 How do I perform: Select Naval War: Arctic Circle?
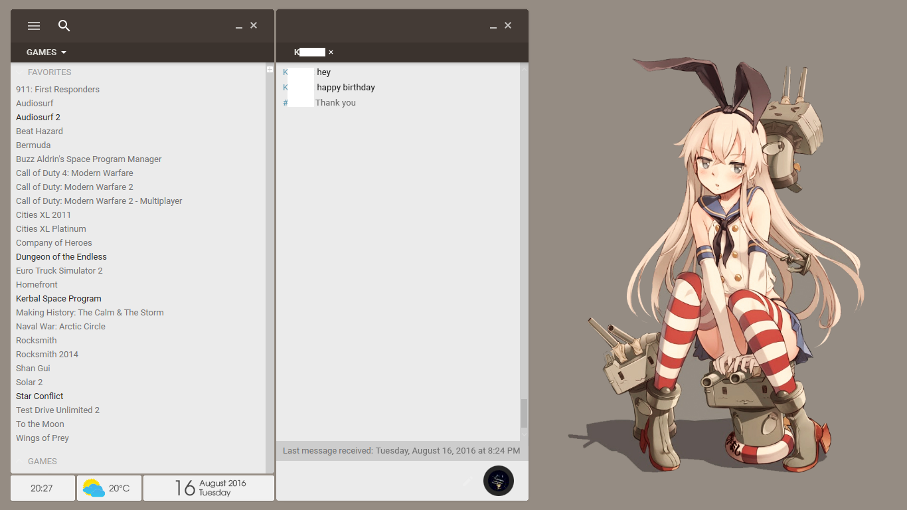pos(60,327)
